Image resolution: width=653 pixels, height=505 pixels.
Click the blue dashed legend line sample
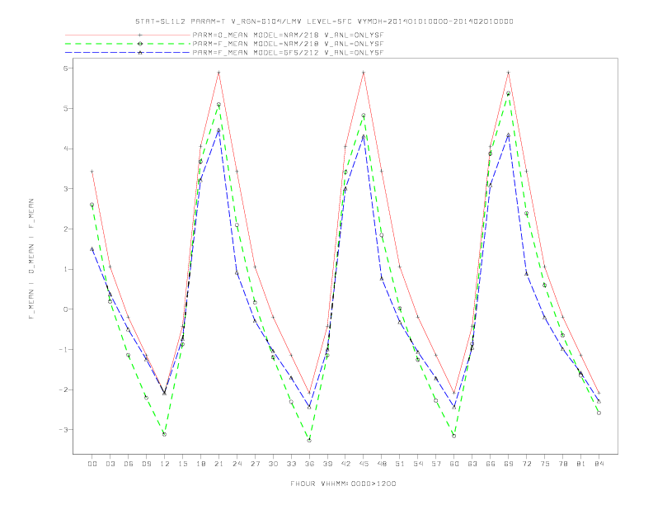click(128, 53)
